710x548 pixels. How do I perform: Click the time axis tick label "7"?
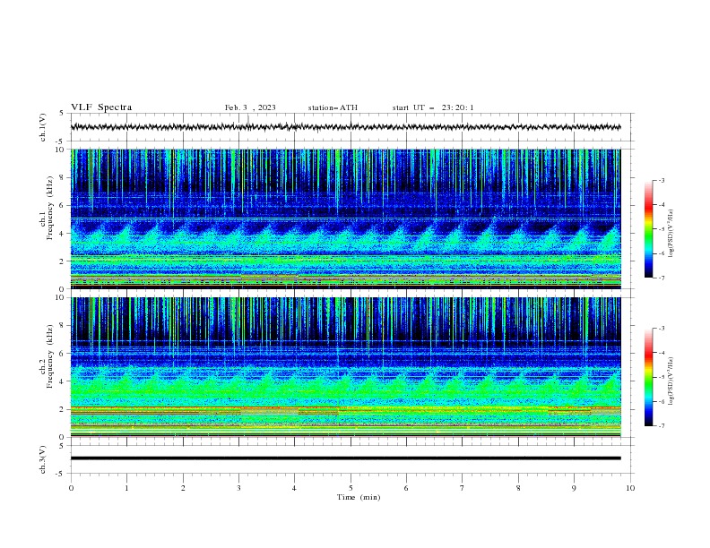(463, 488)
